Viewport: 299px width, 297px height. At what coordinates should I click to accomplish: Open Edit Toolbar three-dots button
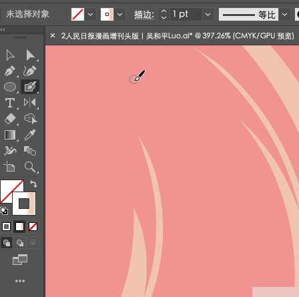[20, 281]
